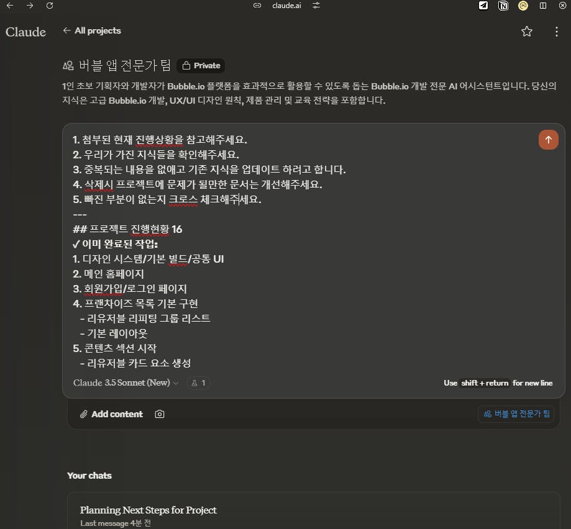Open the Claude 3.5 Sonnet (New) model selector
Image resolution: width=571 pixels, height=529 pixels.
tap(126, 382)
